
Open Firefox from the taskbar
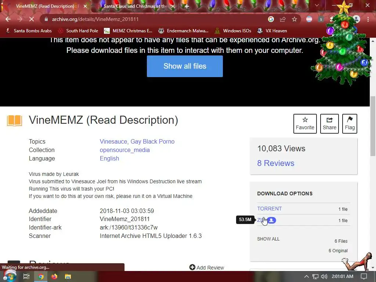click(54, 276)
